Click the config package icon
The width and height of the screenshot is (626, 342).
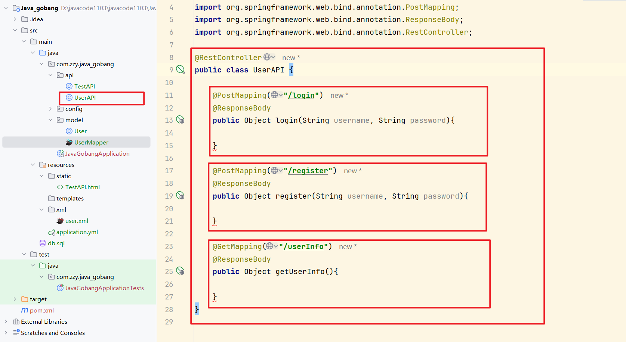(60, 109)
